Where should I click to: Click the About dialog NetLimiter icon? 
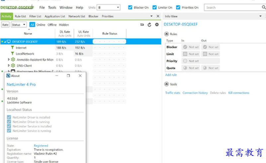8,76
